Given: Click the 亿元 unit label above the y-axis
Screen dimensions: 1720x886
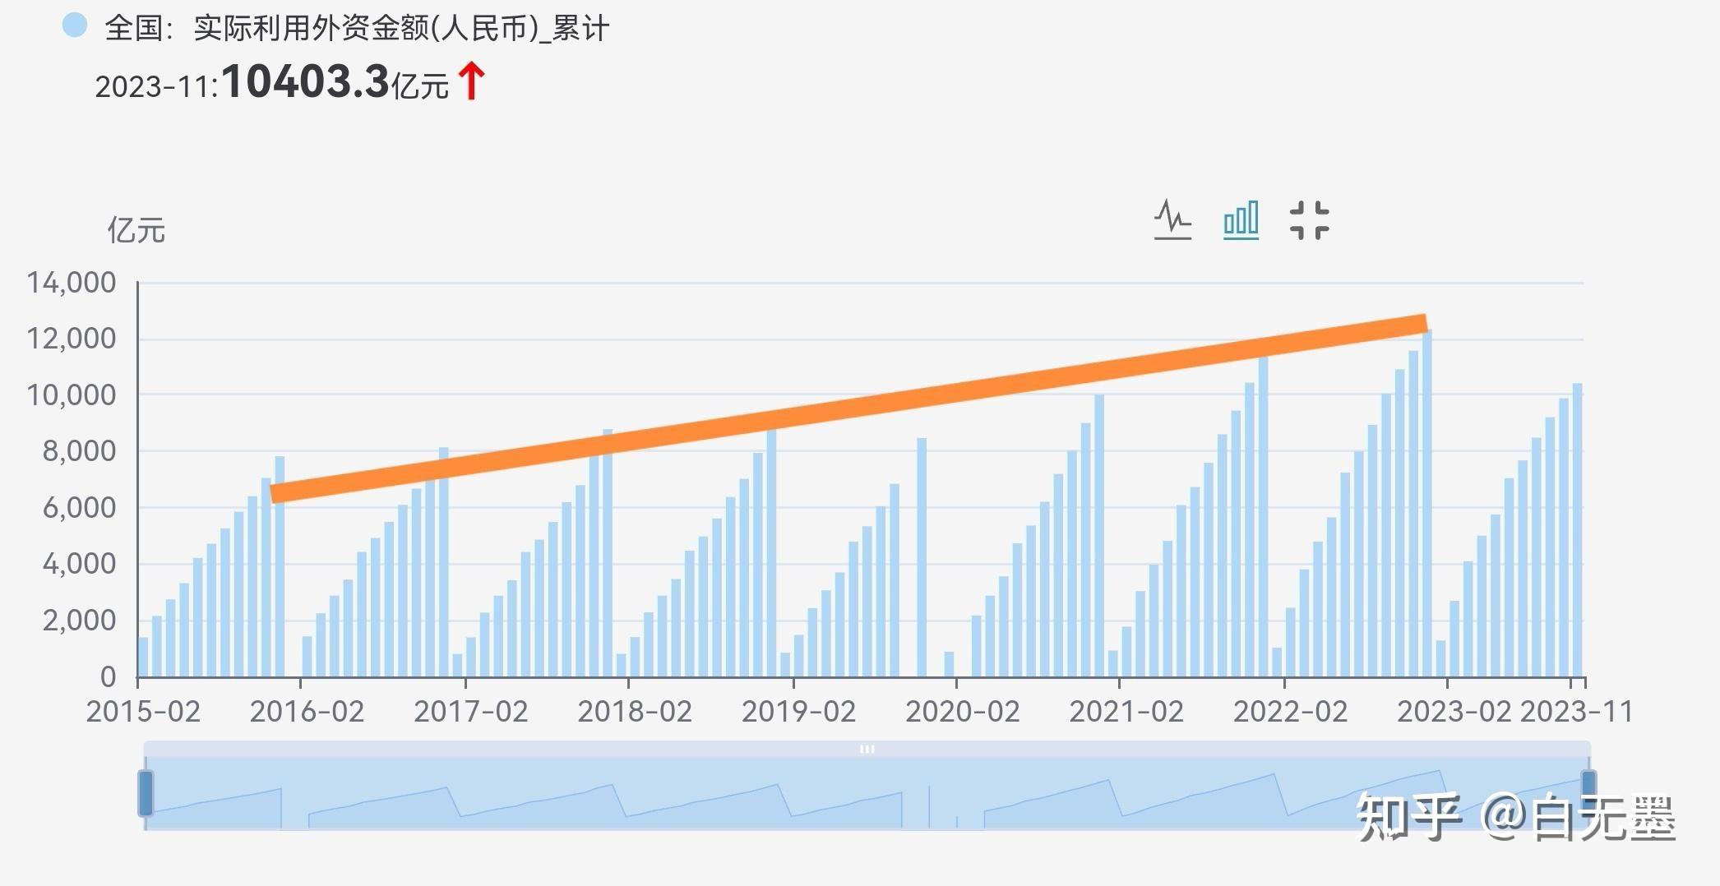Looking at the screenshot, I should pyautogui.click(x=136, y=230).
